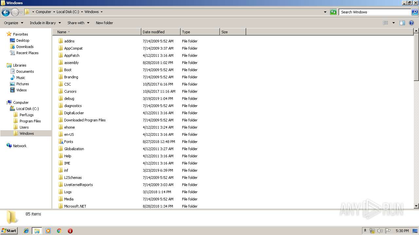The height and width of the screenshot is (235, 419).
Task: Sort by Date modified column
Action: coord(161,32)
